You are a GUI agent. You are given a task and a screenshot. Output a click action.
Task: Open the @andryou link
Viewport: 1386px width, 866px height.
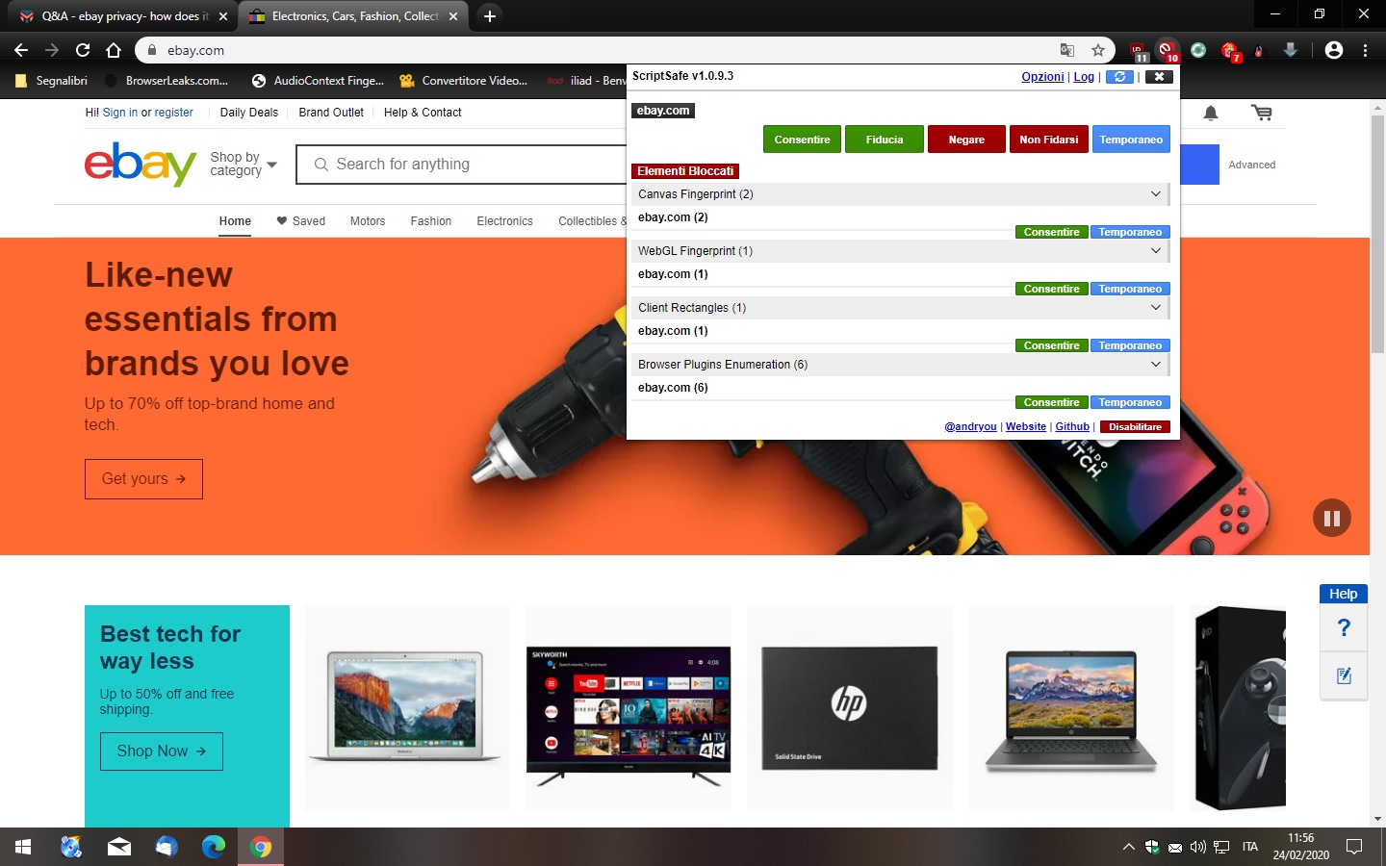point(970,427)
